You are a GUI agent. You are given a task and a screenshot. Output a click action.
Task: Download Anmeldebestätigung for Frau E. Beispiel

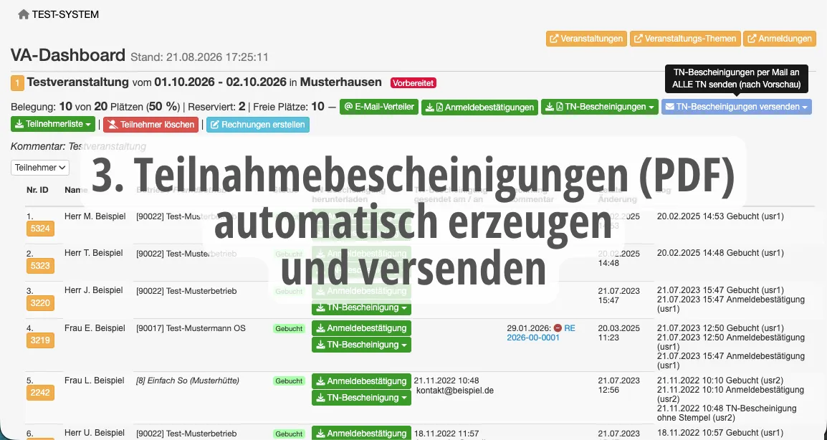pos(361,328)
